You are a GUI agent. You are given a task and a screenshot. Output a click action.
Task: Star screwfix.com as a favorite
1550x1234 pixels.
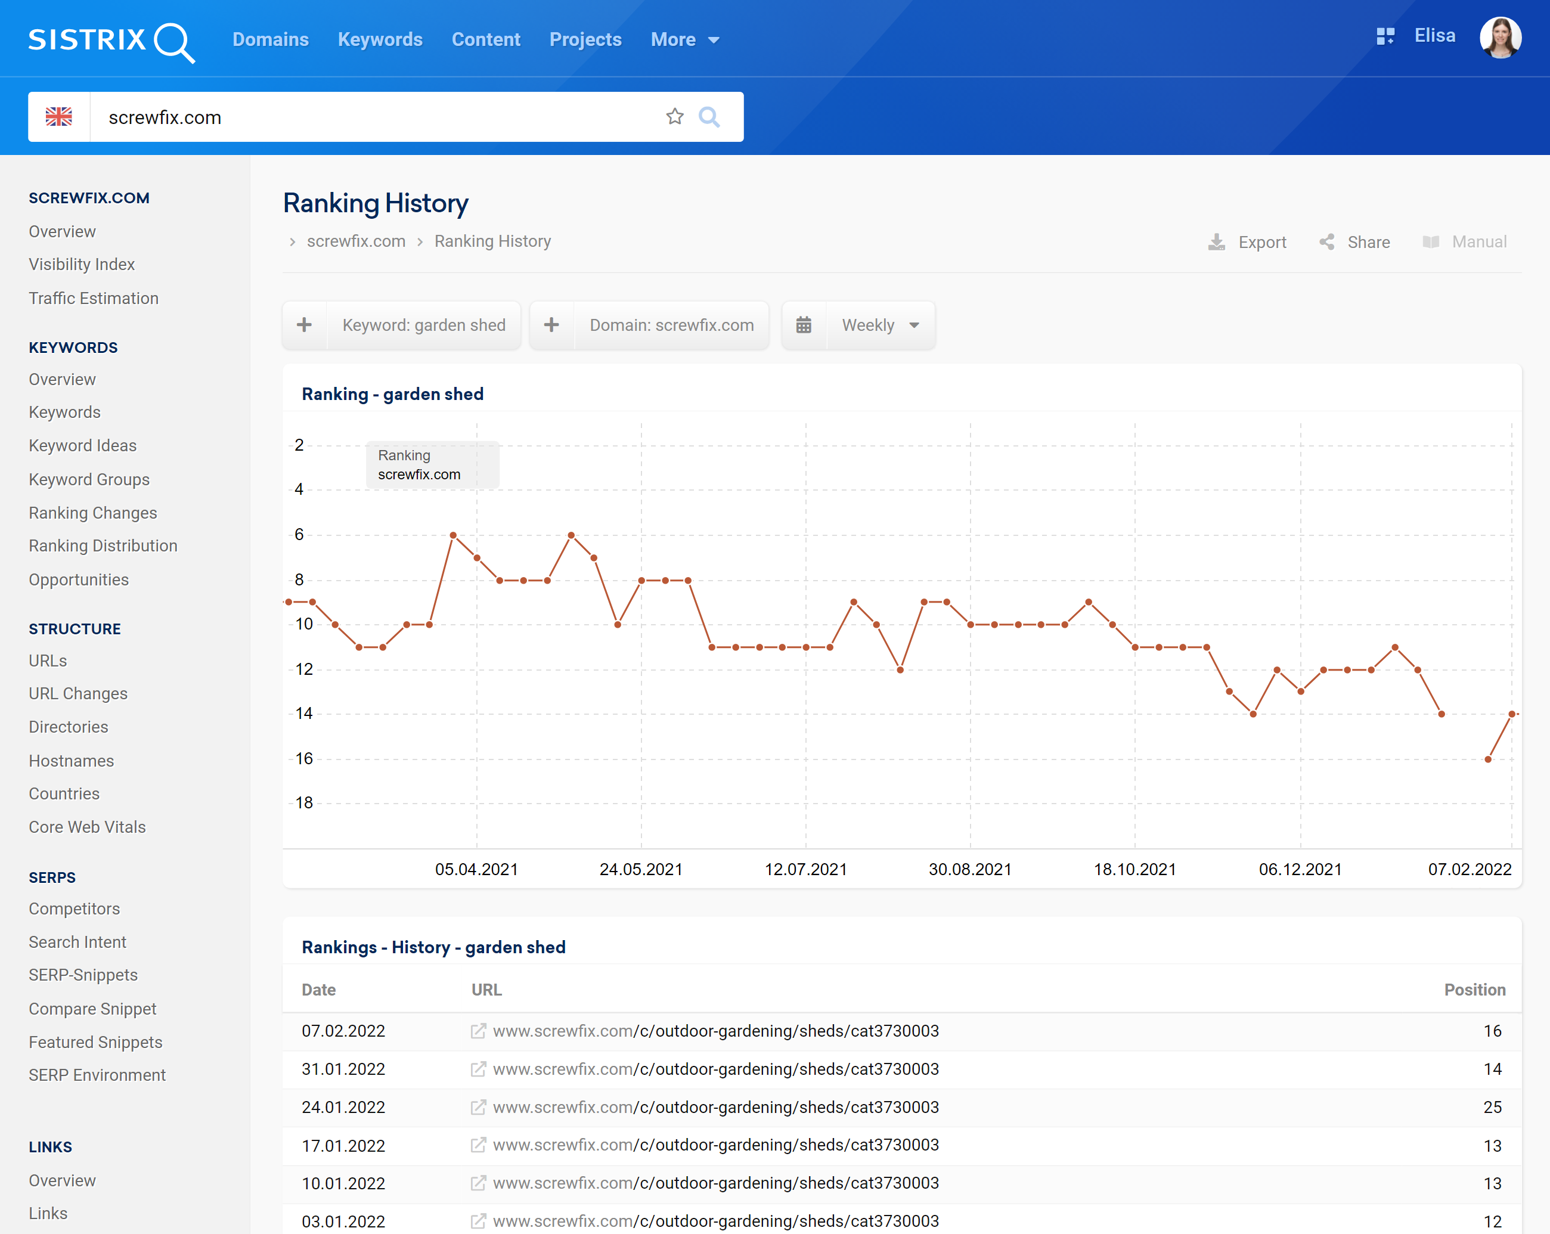[x=674, y=116]
